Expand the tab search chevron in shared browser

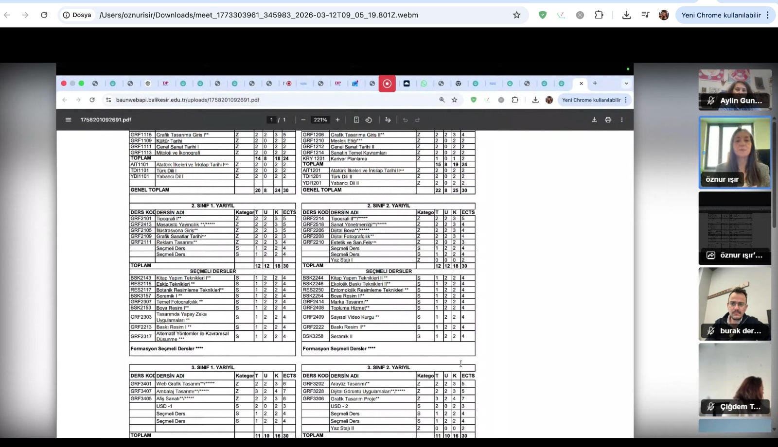[x=626, y=84]
